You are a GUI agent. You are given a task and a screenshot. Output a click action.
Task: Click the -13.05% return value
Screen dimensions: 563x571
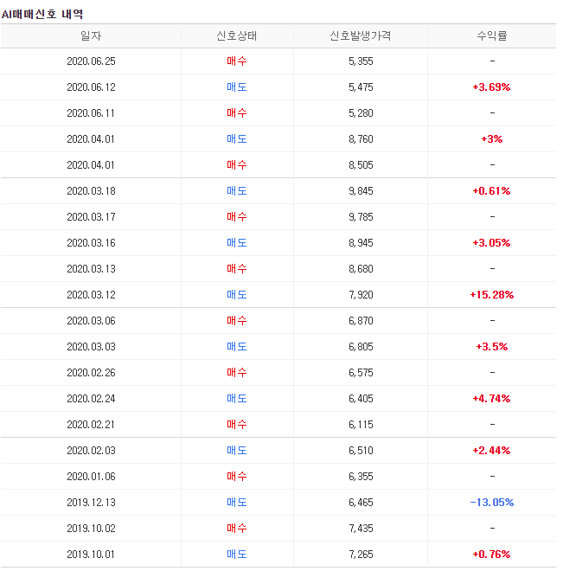coord(492,503)
